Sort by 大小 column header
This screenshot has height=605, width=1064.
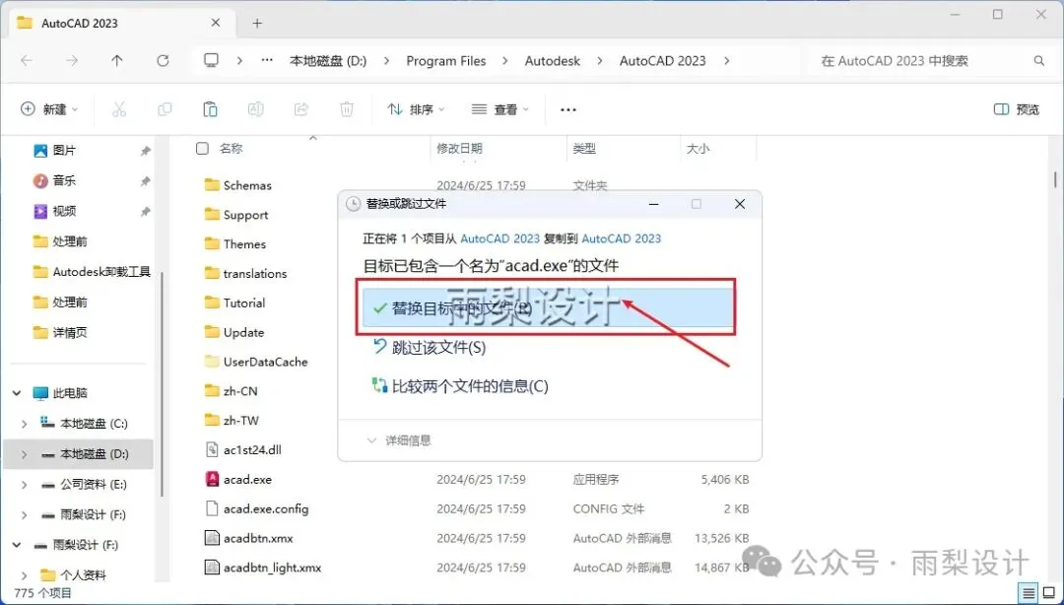point(698,148)
